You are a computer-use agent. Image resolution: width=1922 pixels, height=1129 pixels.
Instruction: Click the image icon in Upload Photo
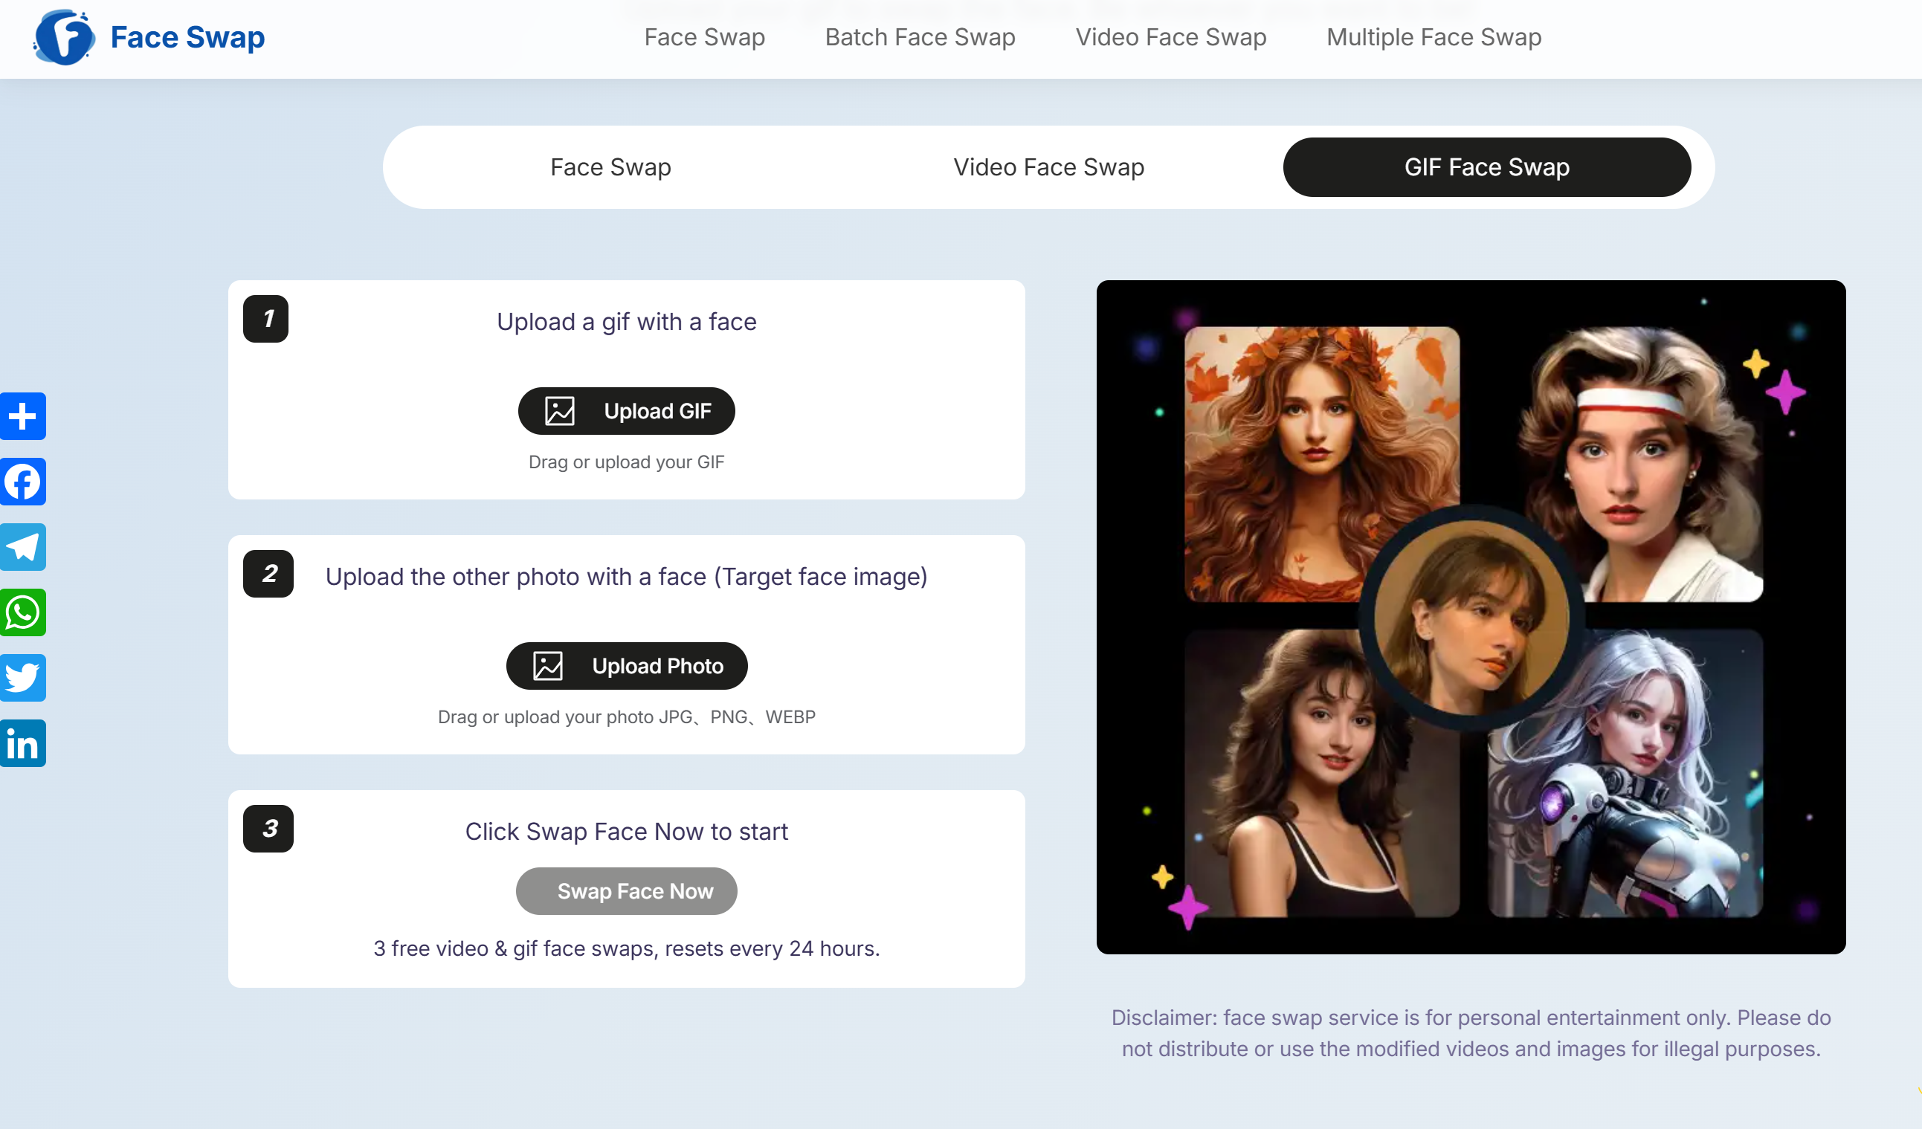point(548,665)
